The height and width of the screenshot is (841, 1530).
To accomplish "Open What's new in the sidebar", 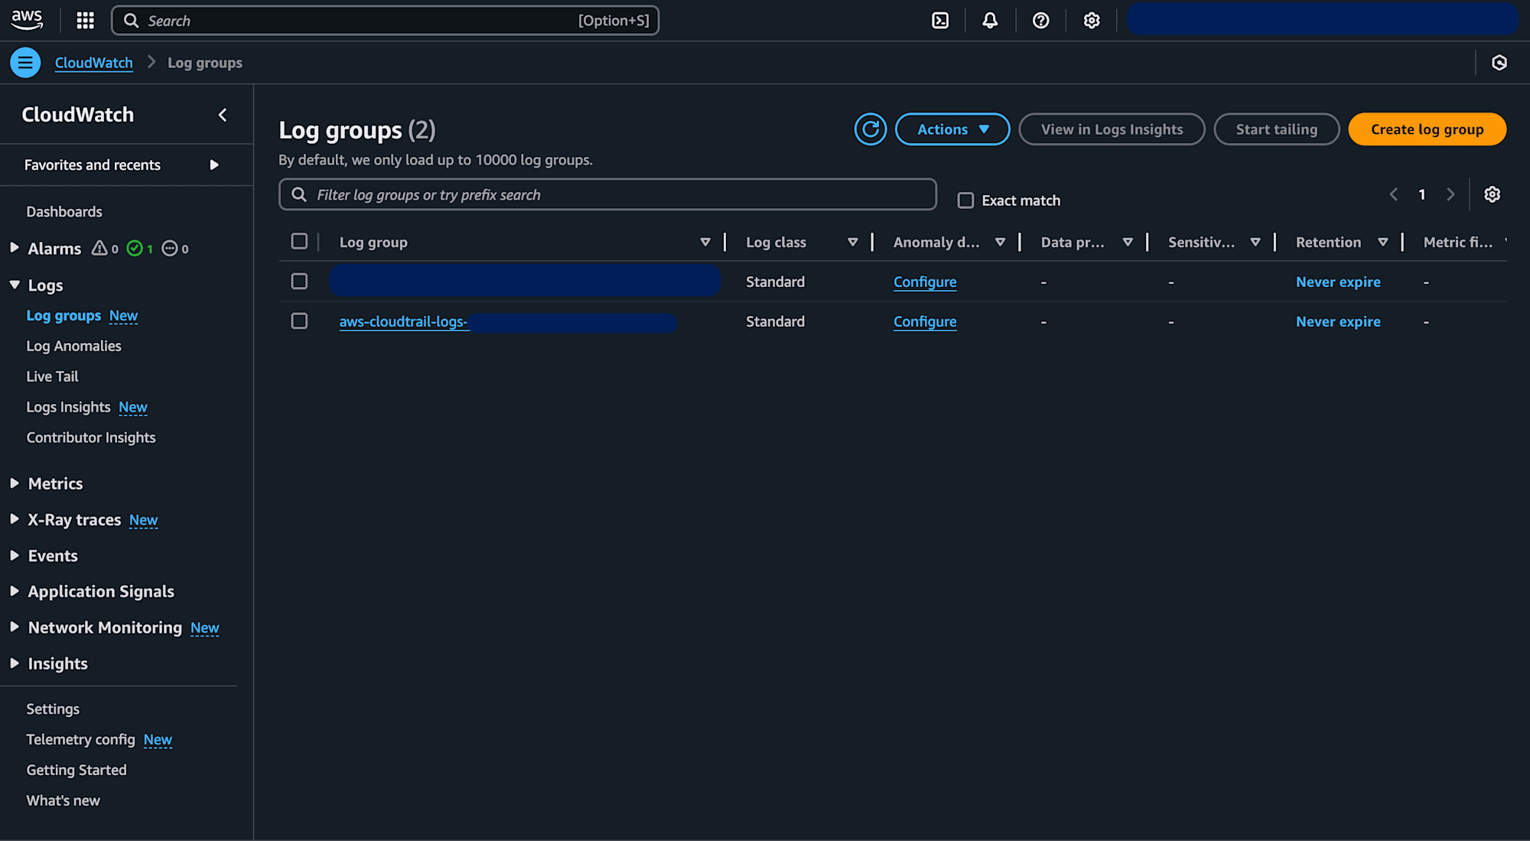I will (x=63, y=800).
